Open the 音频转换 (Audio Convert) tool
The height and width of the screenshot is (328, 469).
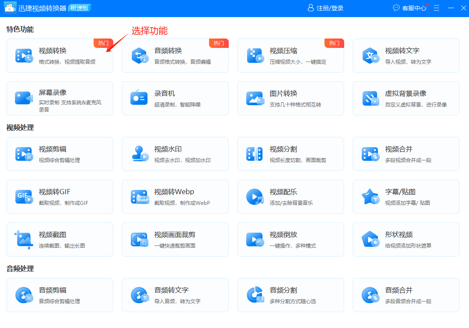pos(175,56)
